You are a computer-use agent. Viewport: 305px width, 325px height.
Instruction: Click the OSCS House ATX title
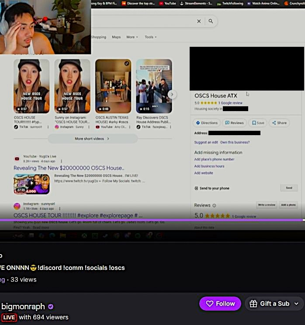pos(216,96)
